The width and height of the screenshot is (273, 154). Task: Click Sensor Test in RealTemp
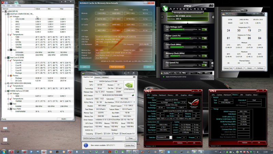[x=228, y=68]
